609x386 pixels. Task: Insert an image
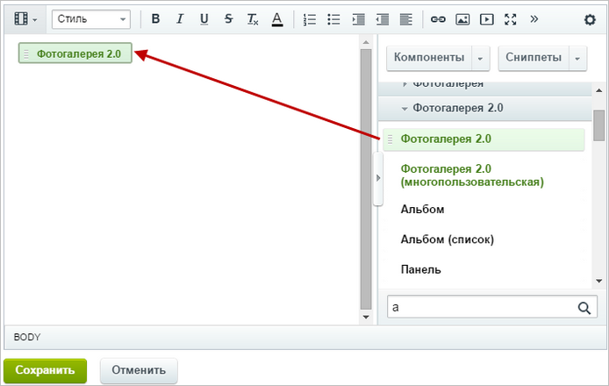click(462, 19)
